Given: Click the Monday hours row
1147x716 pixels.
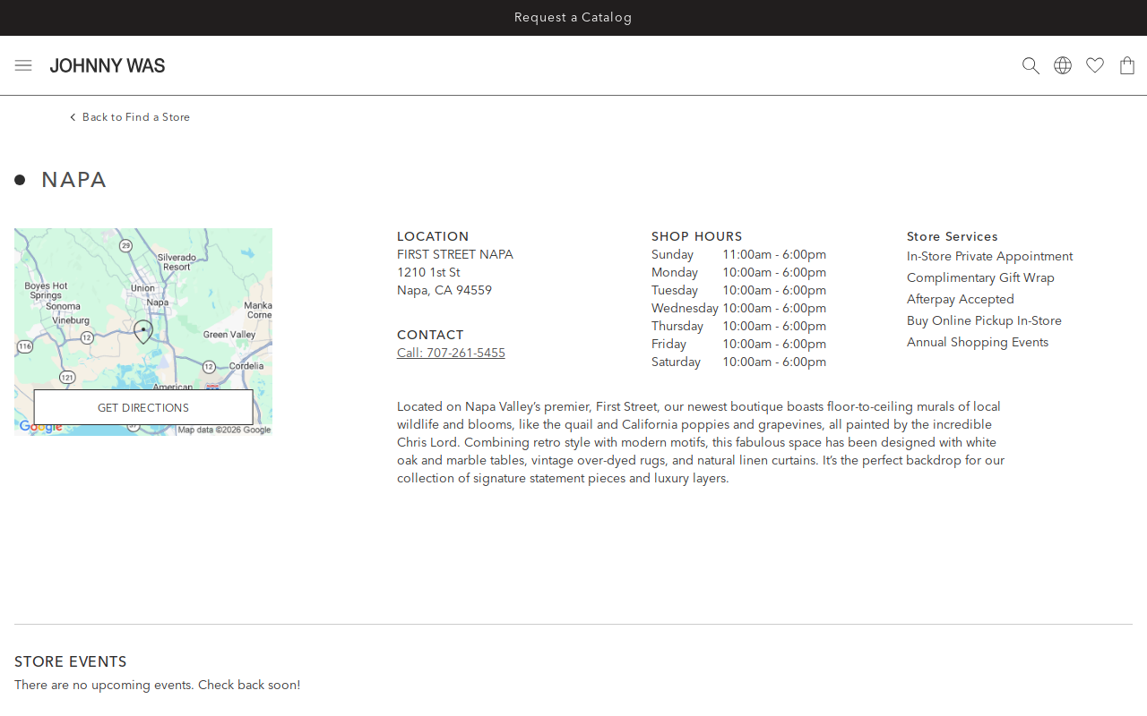Looking at the screenshot, I should pyautogui.click(x=739, y=273).
